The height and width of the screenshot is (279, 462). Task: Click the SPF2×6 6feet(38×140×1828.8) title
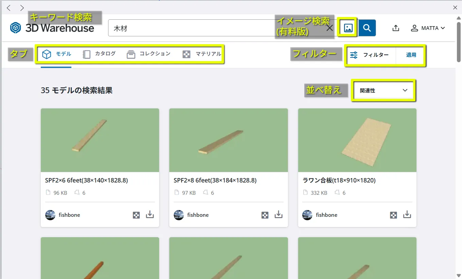point(86,180)
